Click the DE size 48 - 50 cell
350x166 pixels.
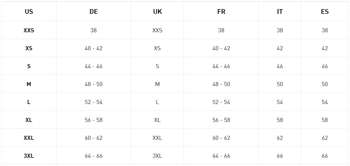tap(94, 84)
